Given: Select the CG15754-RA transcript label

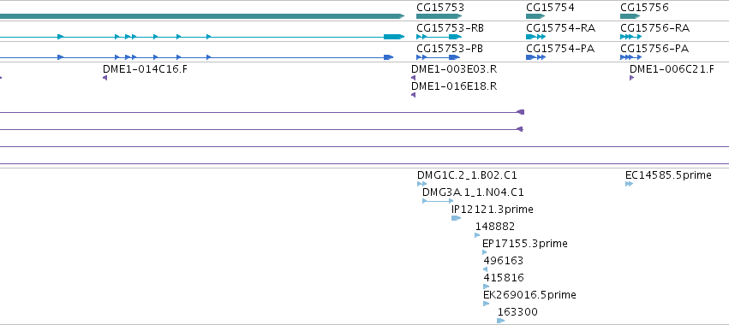Looking at the screenshot, I should [x=561, y=28].
